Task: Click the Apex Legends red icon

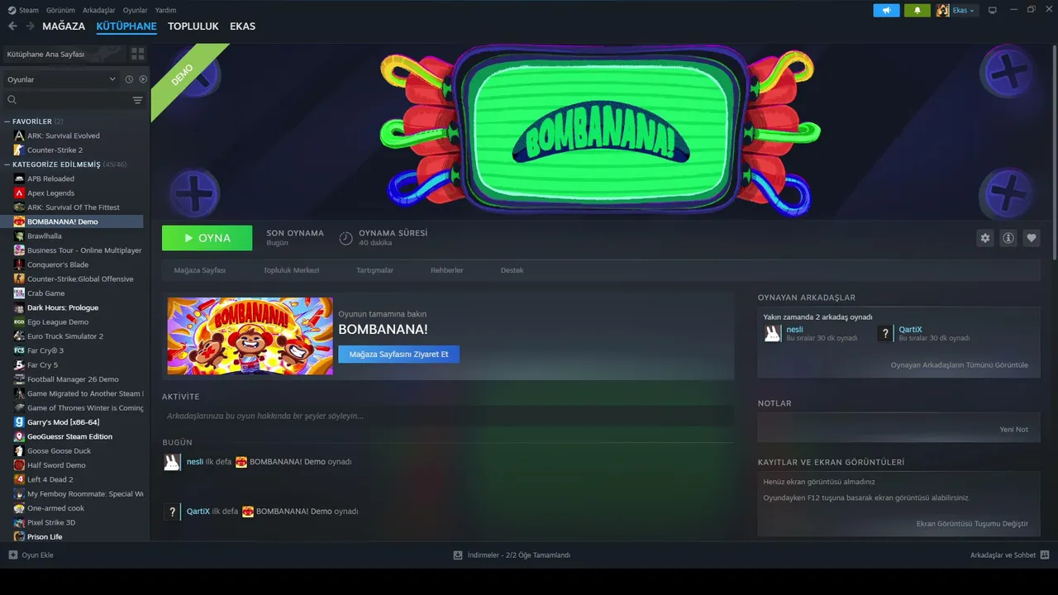Action: [19, 193]
